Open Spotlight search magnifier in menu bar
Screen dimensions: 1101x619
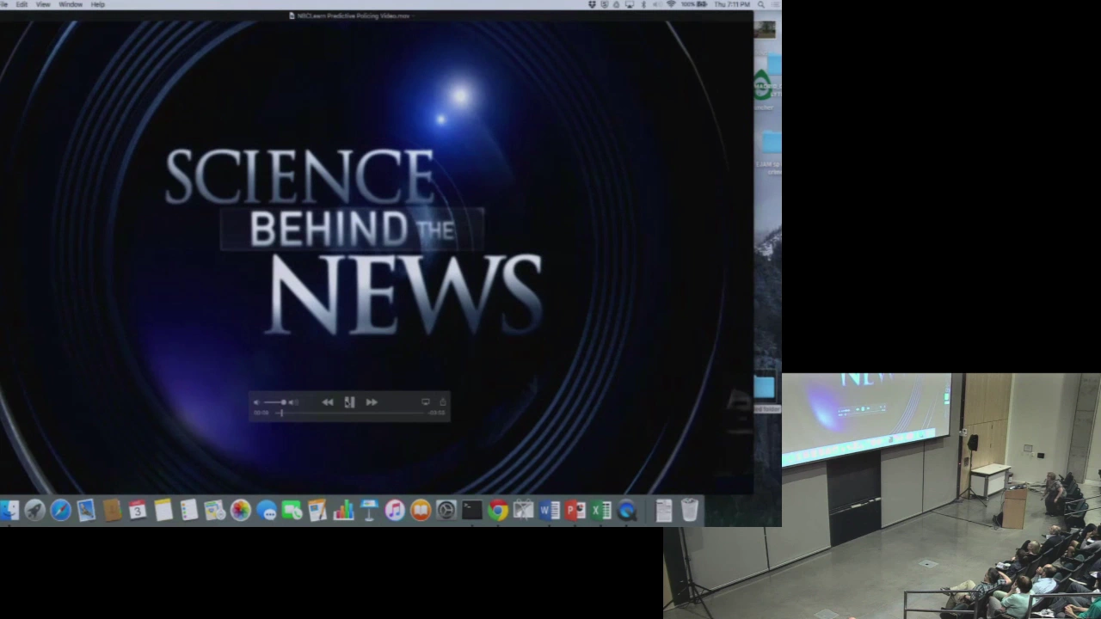coord(761,4)
